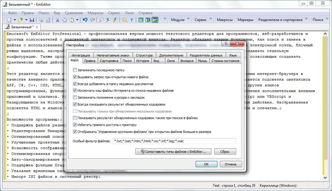Viewport: 332px width, 191px height.
Task: Switch to the Непечатаемые знаки tab
Action: [x=113, y=55]
